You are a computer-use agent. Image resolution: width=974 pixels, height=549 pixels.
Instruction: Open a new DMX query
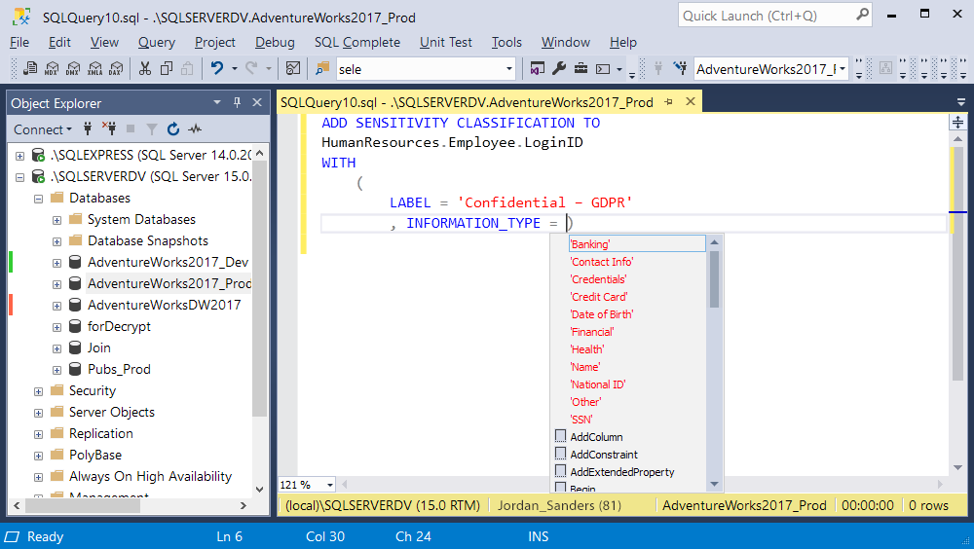[73, 68]
